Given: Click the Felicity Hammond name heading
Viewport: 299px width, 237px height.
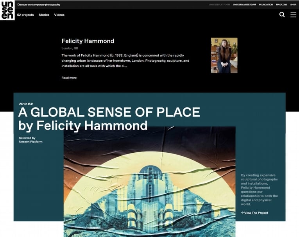Looking at the screenshot, I should coord(88,41).
